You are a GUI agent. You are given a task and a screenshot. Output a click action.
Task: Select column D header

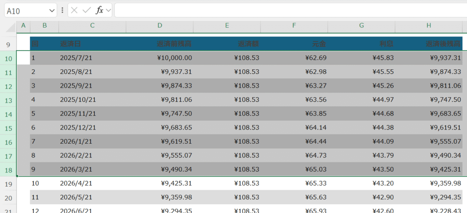coord(160,26)
